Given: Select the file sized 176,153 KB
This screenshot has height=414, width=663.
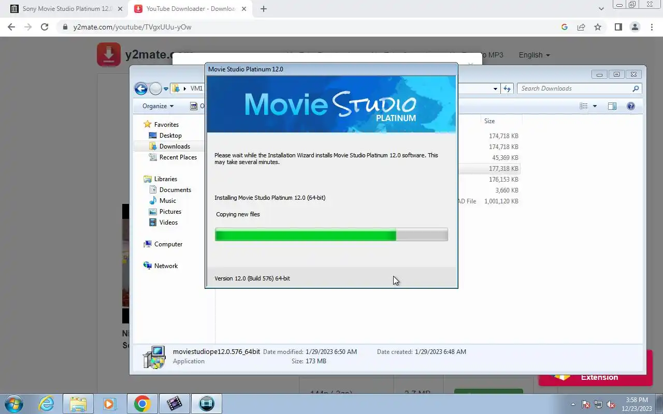Looking at the screenshot, I should pyautogui.click(x=503, y=180).
